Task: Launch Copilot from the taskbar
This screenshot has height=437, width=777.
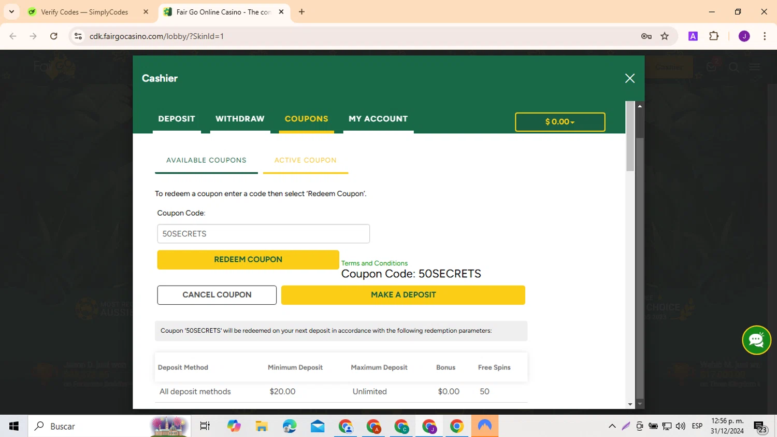Action: 234,426
